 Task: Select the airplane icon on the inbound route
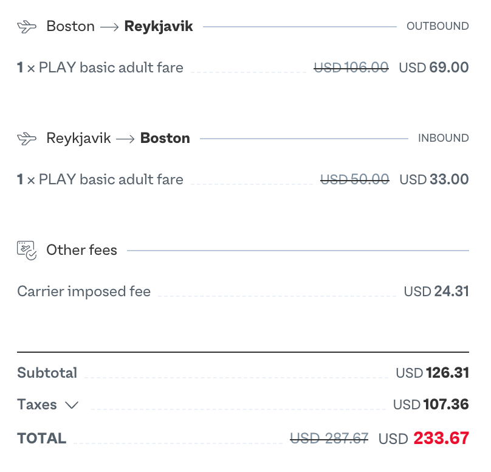click(x=26, y=138)
